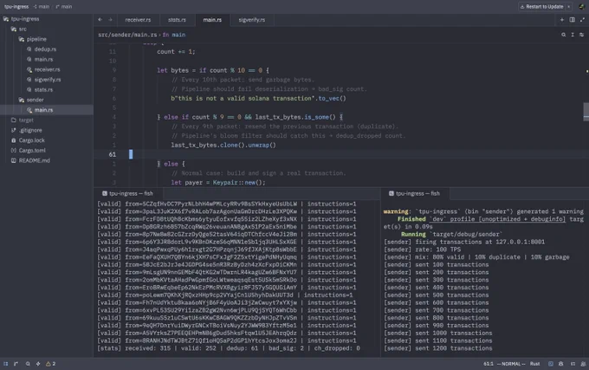Click the fn main breadcrumb symbol
Image resolution: width=589 pixels, height=370 pixels.
173,35
